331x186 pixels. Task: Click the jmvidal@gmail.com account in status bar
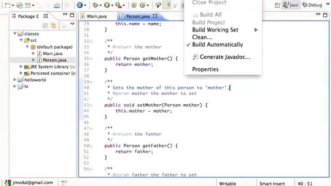[x=33, y=182]
